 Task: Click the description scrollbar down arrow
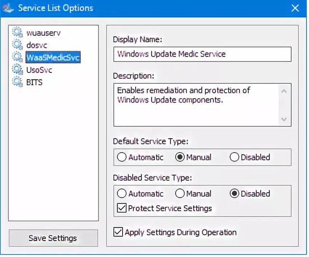click(x=284, y=119)
